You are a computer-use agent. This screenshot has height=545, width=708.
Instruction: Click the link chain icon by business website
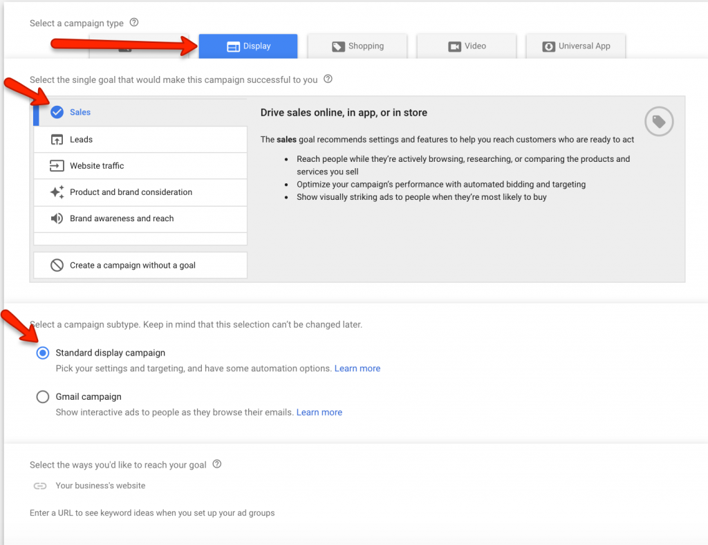40,486
